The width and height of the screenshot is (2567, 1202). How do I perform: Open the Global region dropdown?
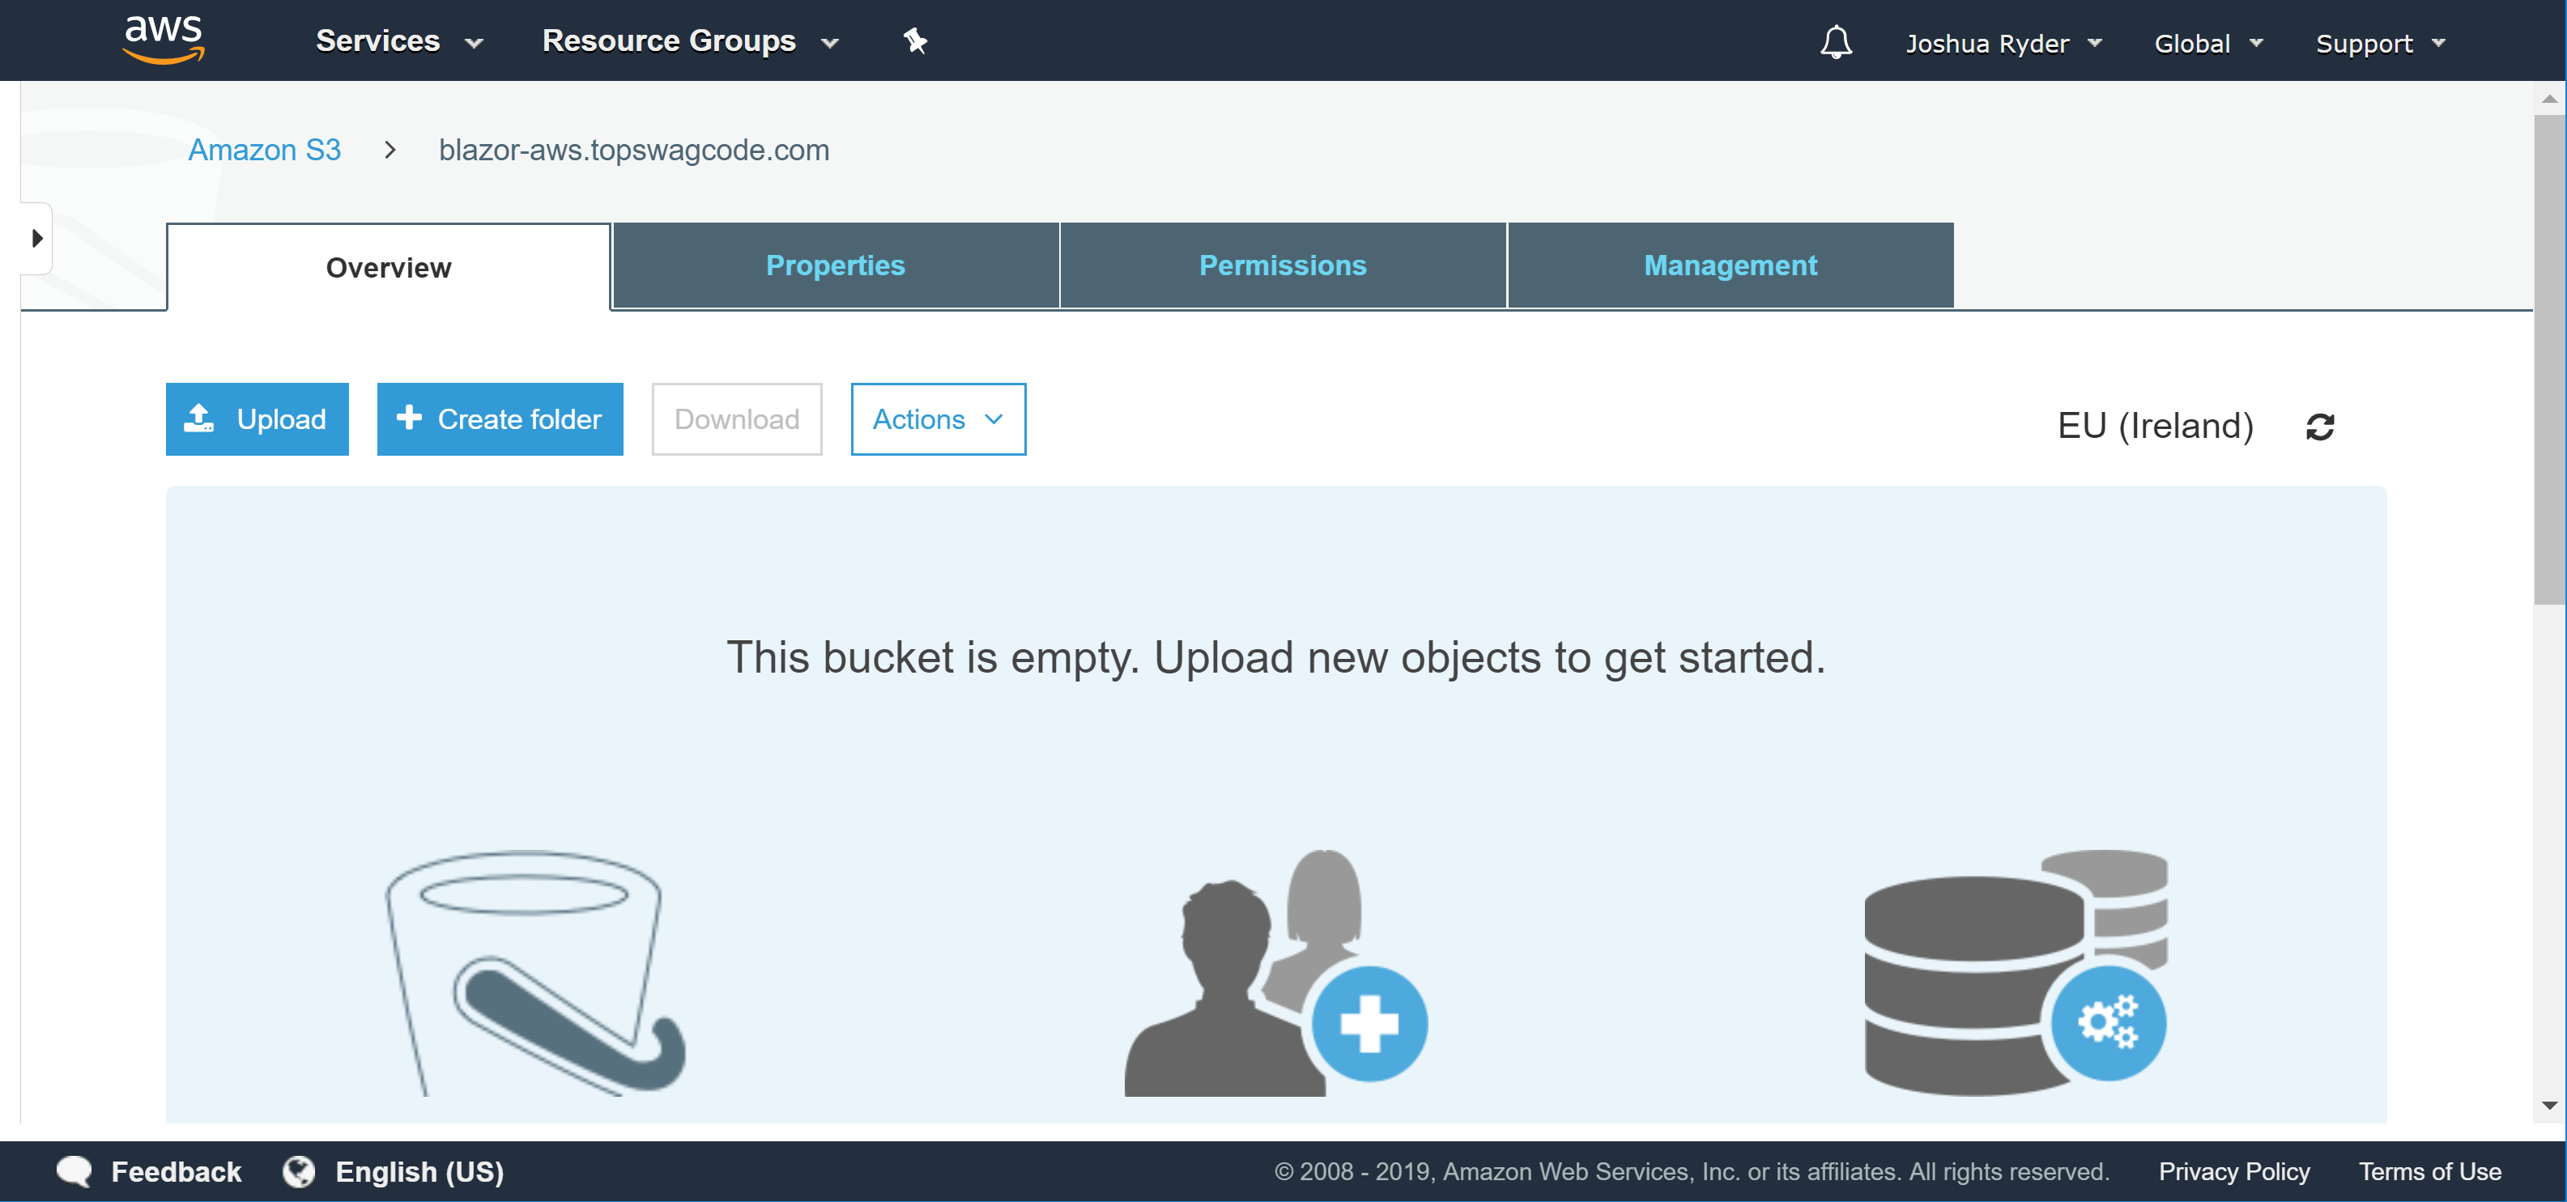(2208, 43)
